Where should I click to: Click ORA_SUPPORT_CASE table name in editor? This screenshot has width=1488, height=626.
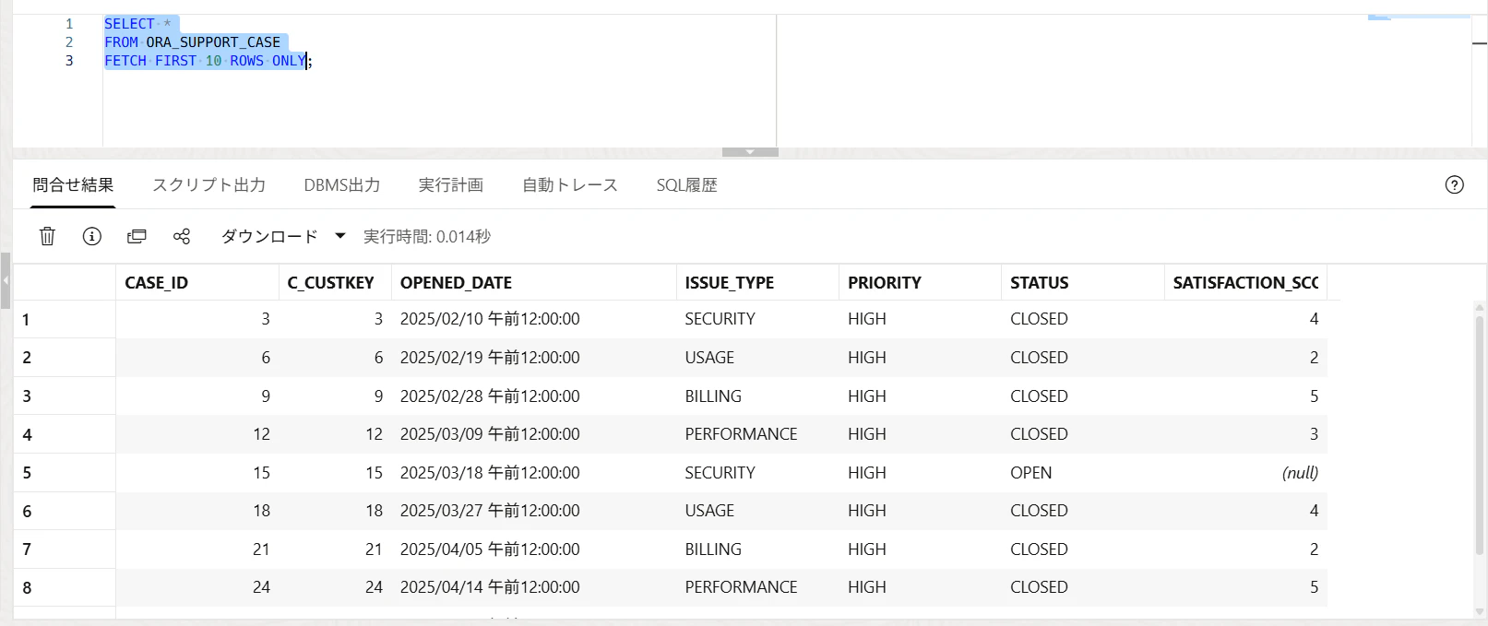[x=213, y=42]
